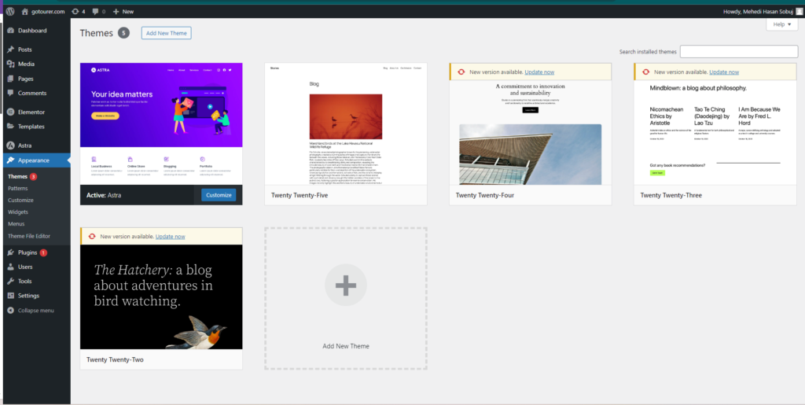The image size is (805, 405).
Task: Click the Tools wrench icon
Action: coord(11,282)
